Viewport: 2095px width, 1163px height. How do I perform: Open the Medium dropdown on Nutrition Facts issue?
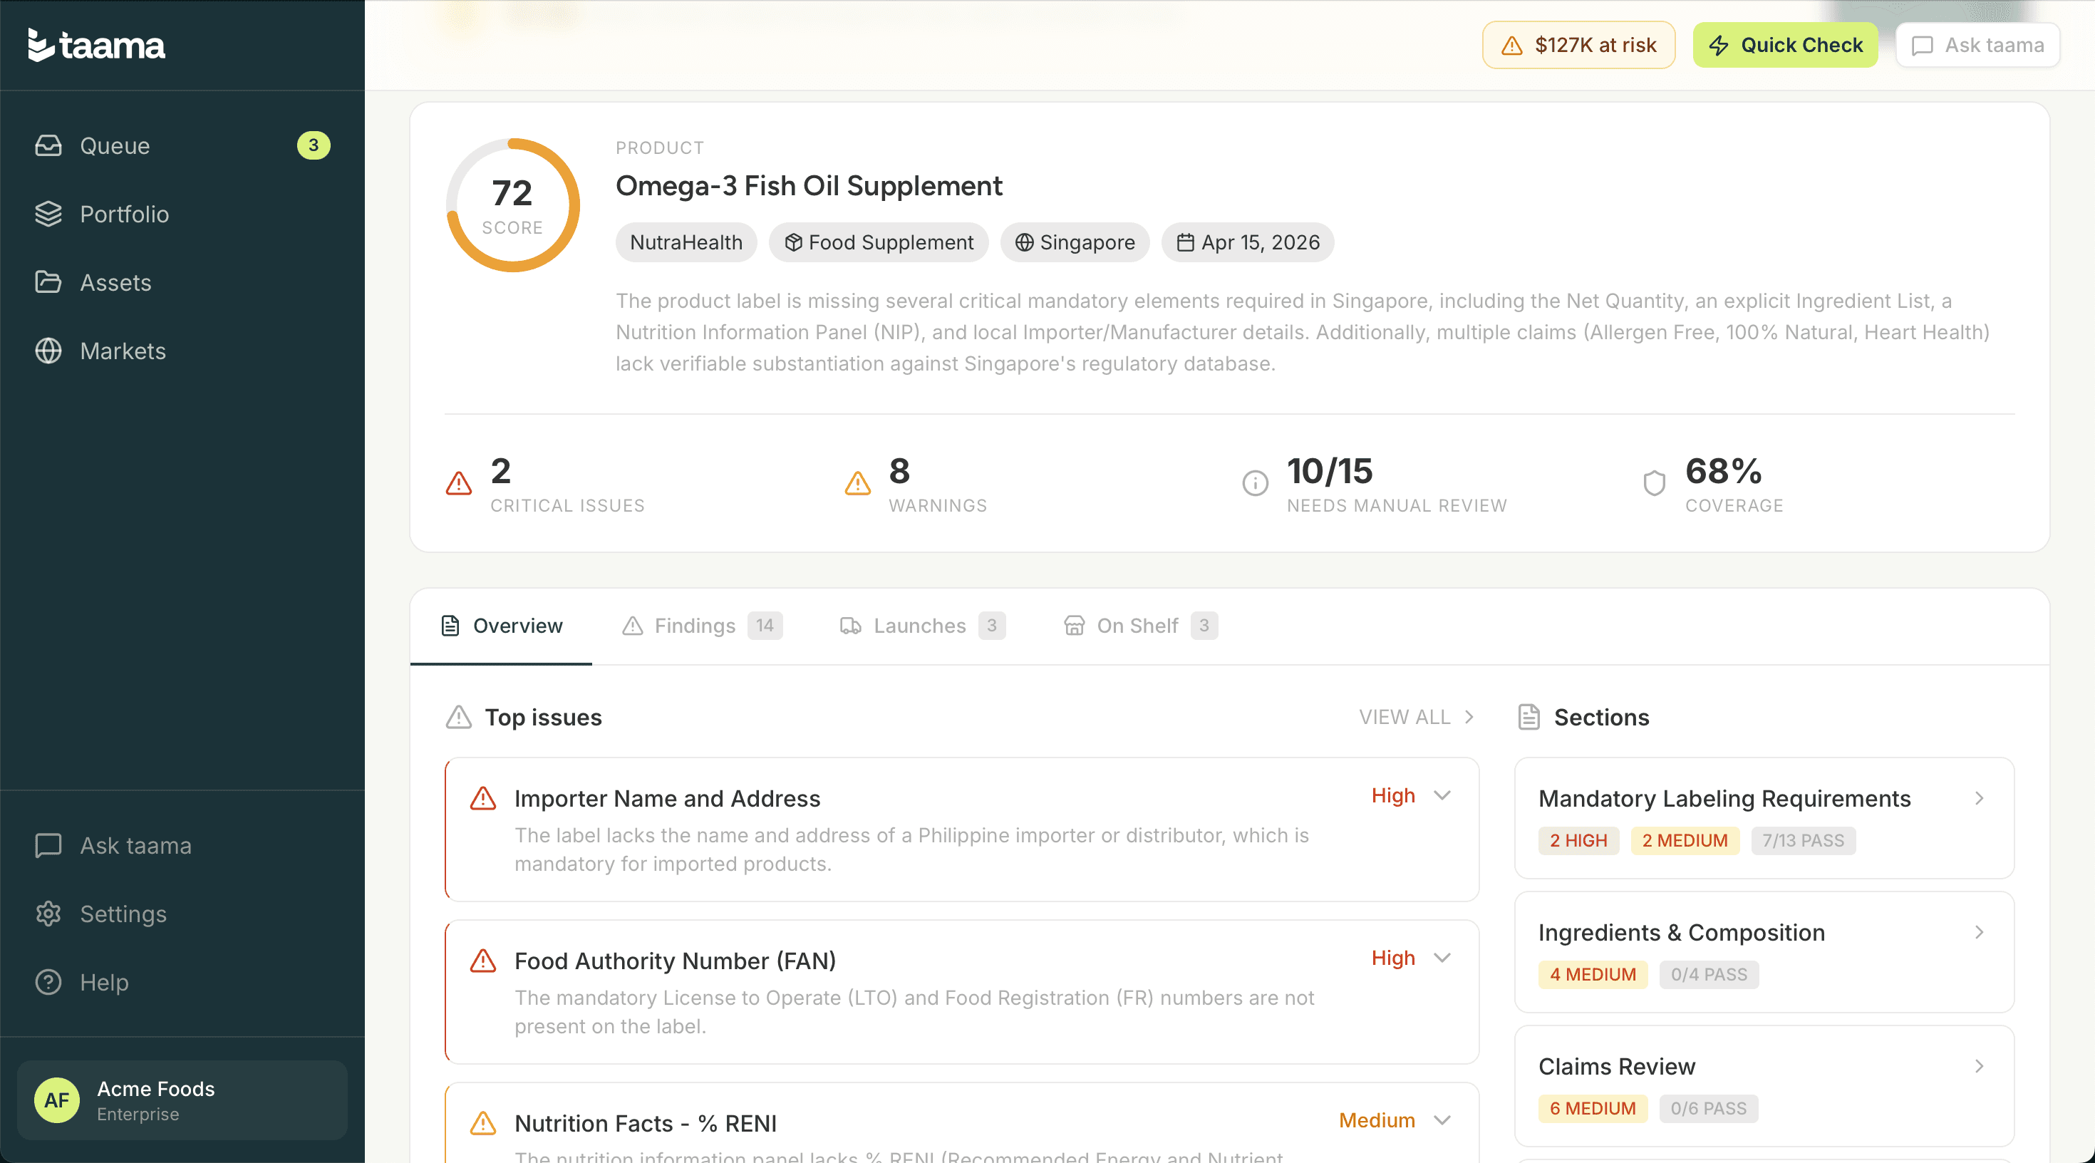[1444, 1120]
